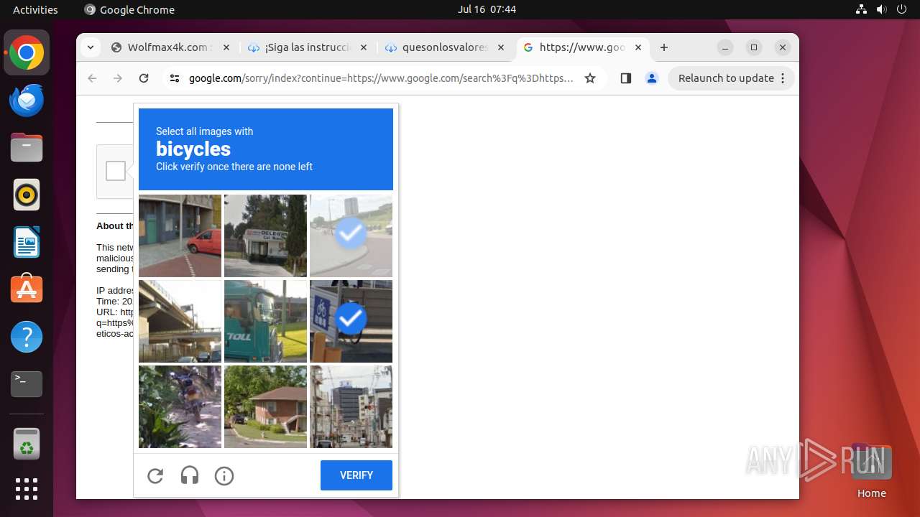Switch to the audio challenge headphones icon
Viewport: 920px width, 517px height.
click(x=190, y=475)
